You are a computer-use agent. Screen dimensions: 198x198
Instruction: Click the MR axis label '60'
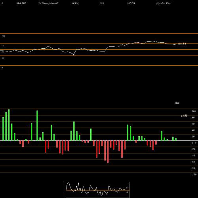click(193, 124)
